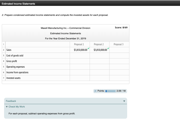Click the Income from operations label
This screenshot has height=122, width=180.
(x=17, y=72)
